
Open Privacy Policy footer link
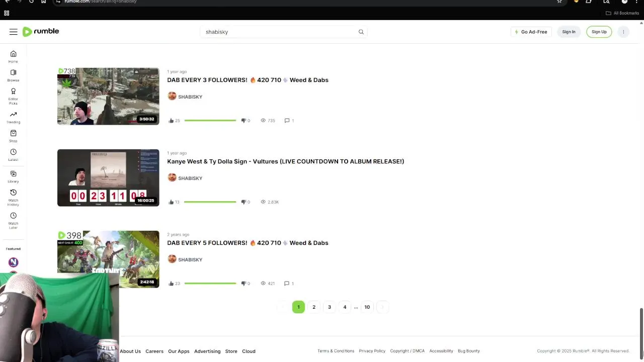click(372, 351)
